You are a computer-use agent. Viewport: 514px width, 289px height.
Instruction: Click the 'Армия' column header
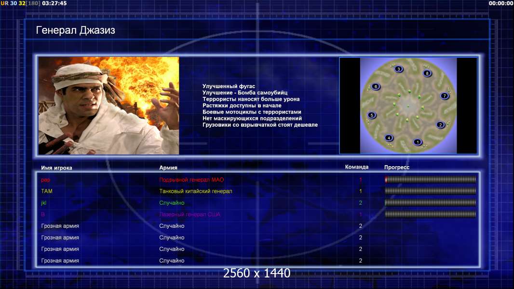(168, 168)
